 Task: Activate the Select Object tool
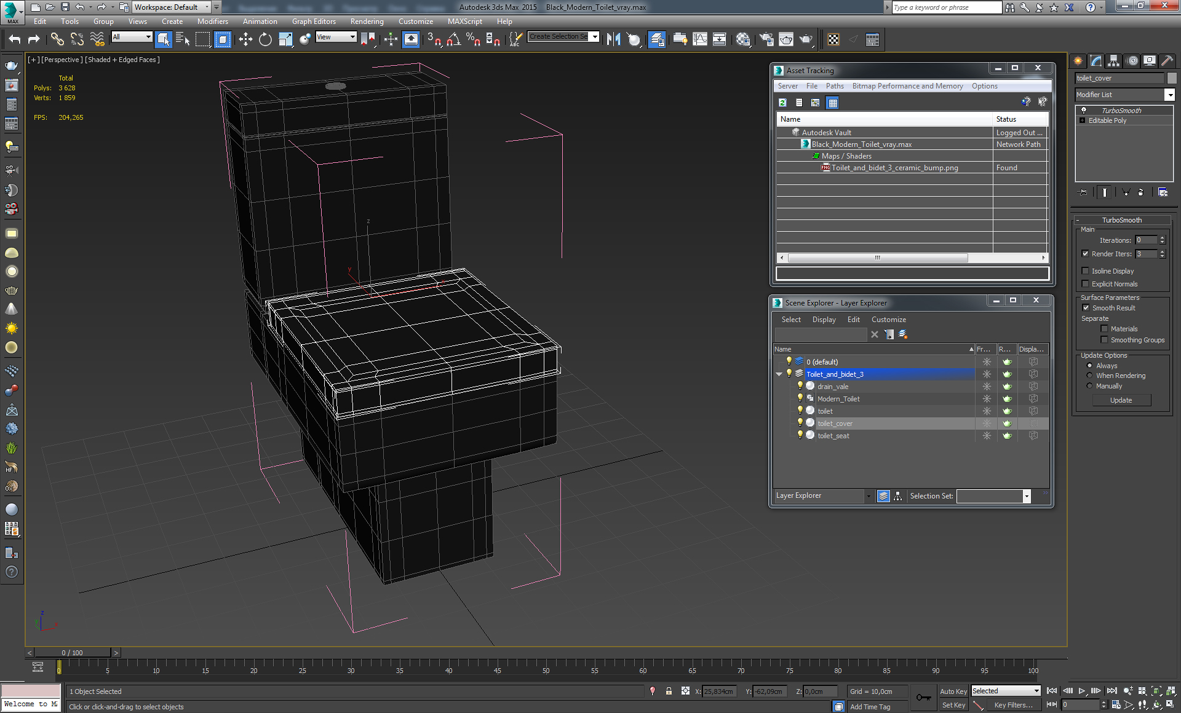click(x=163, y=39)
